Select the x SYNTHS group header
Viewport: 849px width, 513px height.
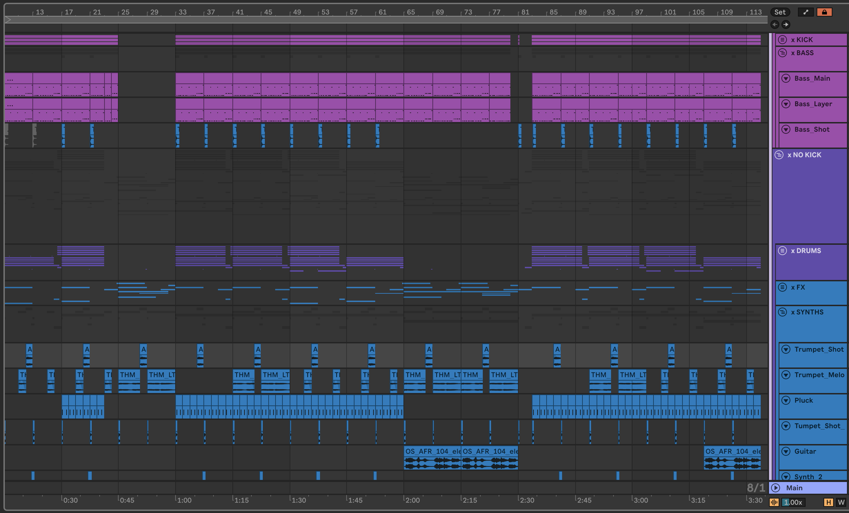[x=807, y=312]
